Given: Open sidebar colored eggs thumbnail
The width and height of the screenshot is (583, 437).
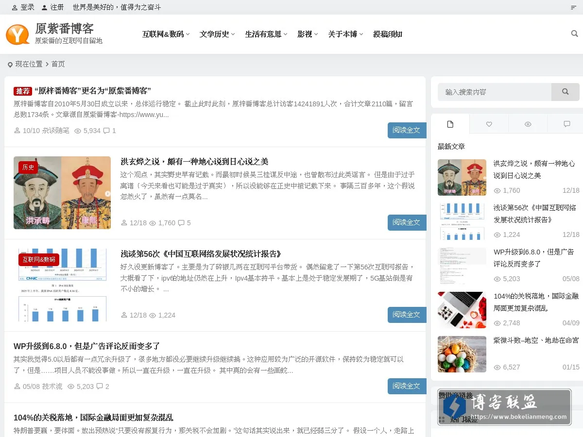Looking at the screenshot, I should (462, 354).
